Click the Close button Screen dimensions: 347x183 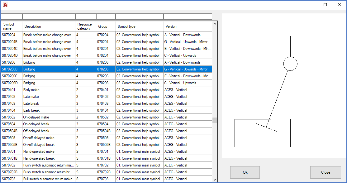pyautogui.click(x=326, y=172)
